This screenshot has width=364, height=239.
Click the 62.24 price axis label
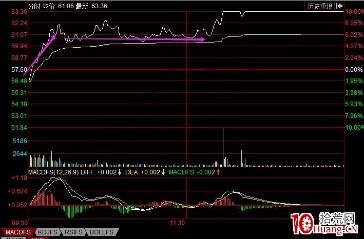click(20, 23)
